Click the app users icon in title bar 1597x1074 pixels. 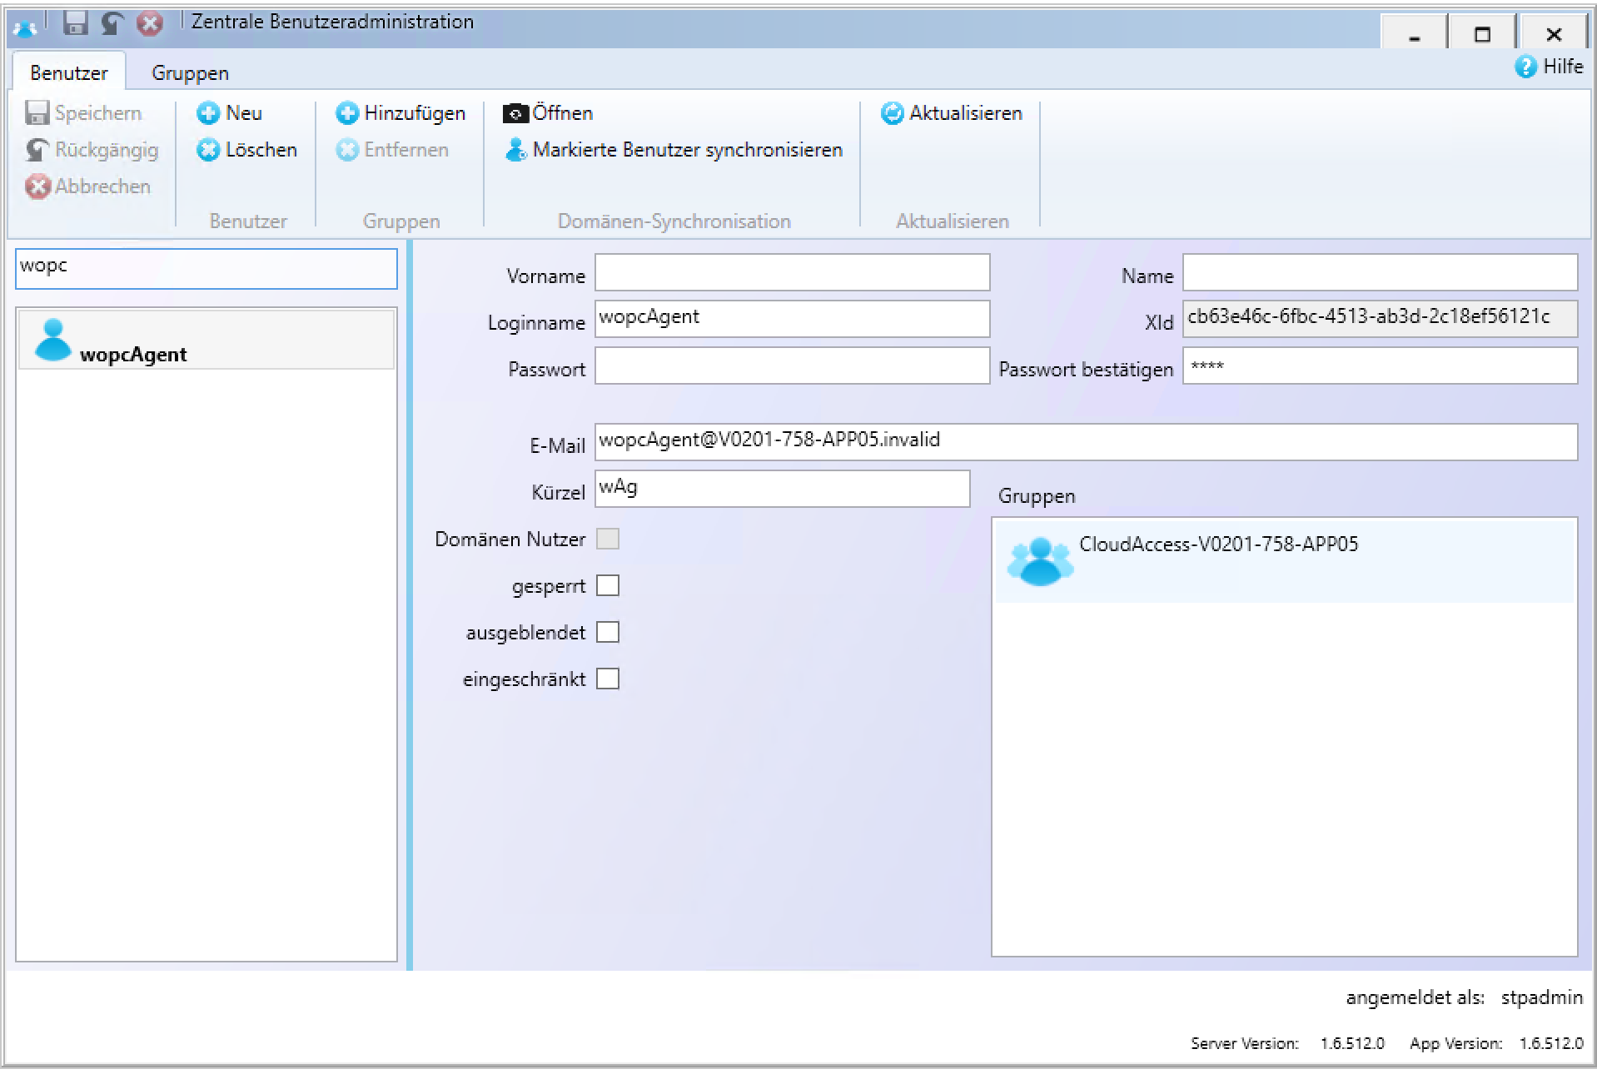[x=25, y=27]
